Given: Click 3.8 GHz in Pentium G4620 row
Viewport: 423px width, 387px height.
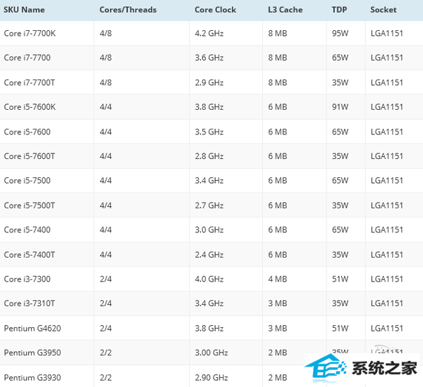Looking at the screenshot, I should 209,329.
